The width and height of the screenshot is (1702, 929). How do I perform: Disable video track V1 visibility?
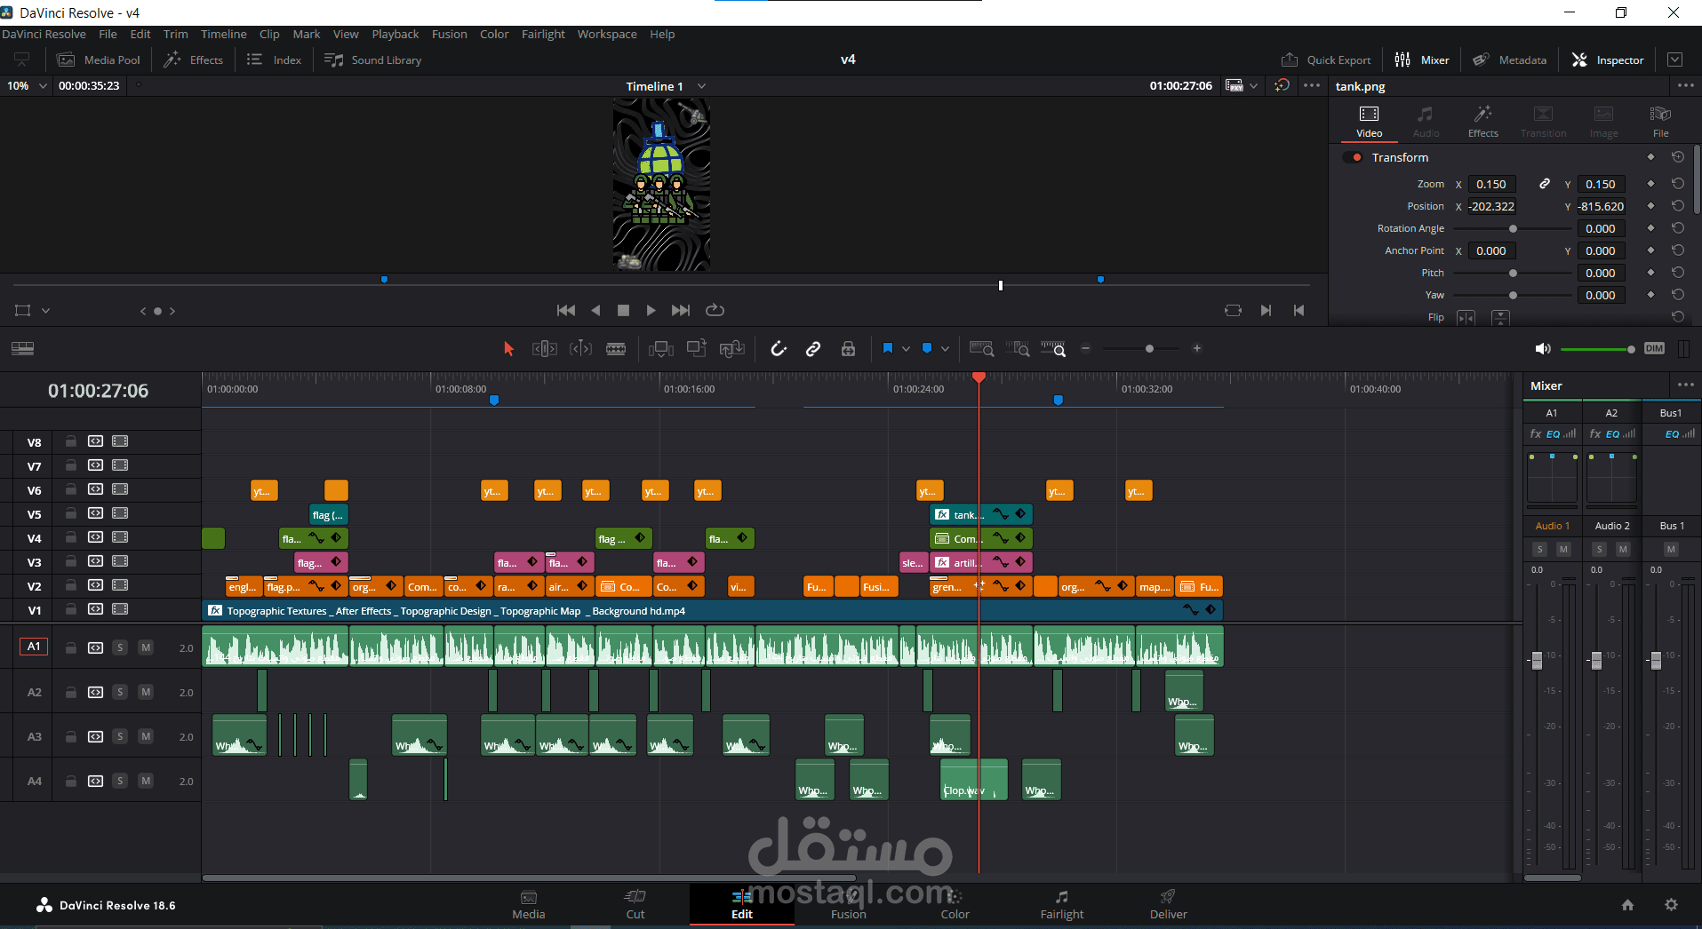[120, 609]
